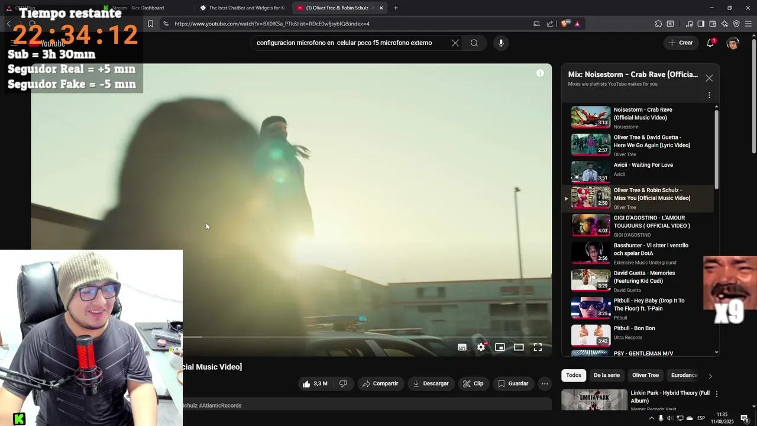This screenshot has height=426, width=757.
Task: Like the video with 3,3 M
Action: click(315, 383)
